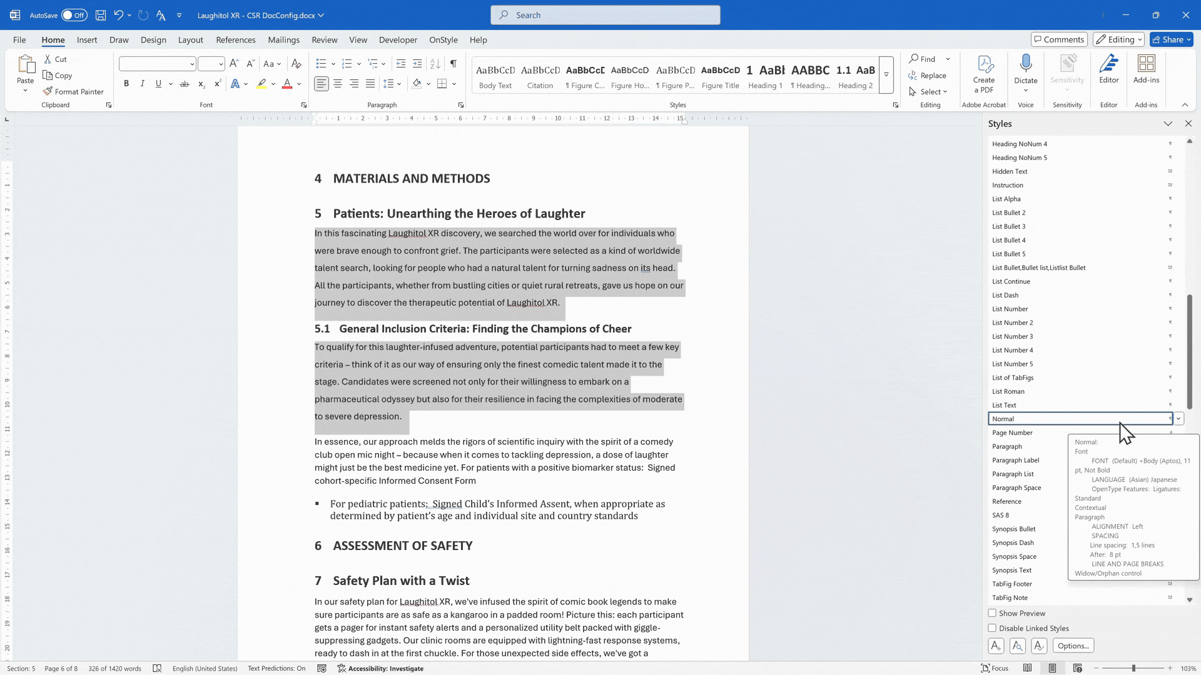Open the Add-ins gallery
The width and height of the screenshot is (1201, 675).
point(1146,69)
